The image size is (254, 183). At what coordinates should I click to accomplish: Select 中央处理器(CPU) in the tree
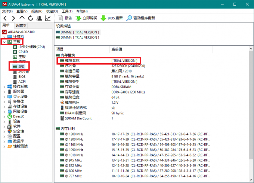[29, 47]
